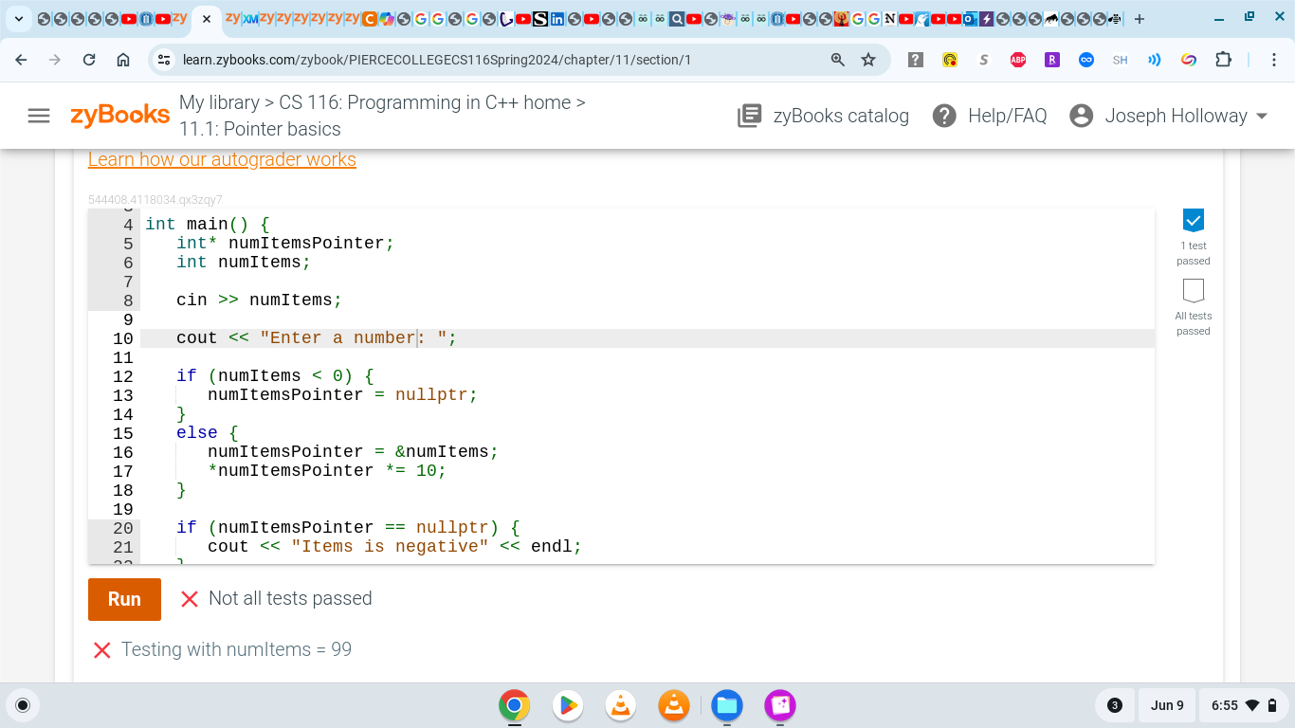Click the checked 1 test passed box
The height and width of the screenshot is (728, 1295).
click(x=1194, y=220)
